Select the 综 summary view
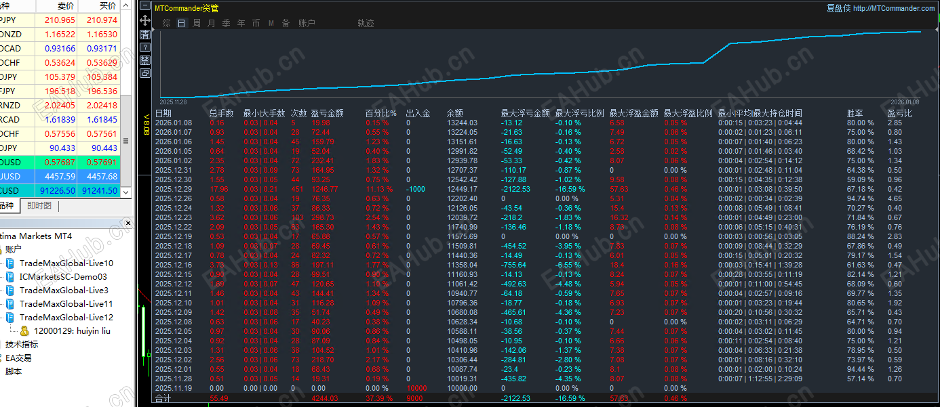Viewport: 940px width, 407px height. pyautogui.click(x=165, y=22)
